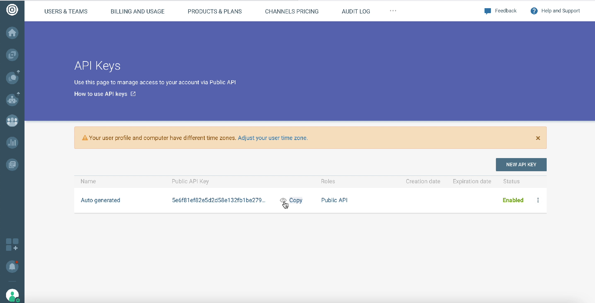Open the user avatar profile icon
The height and width of the screenshot is (303, 595).
click(12, 295)
